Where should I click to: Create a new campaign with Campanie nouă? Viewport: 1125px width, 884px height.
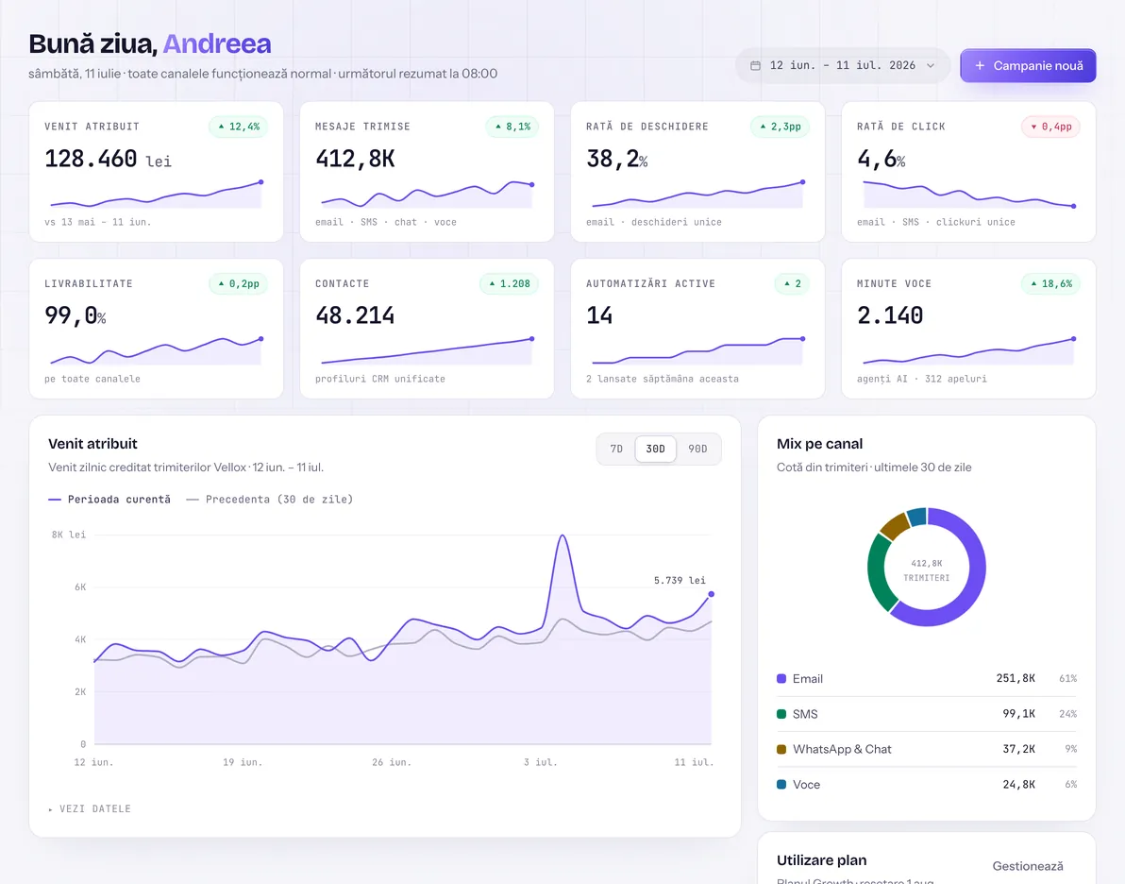(x=1028, y=65)
